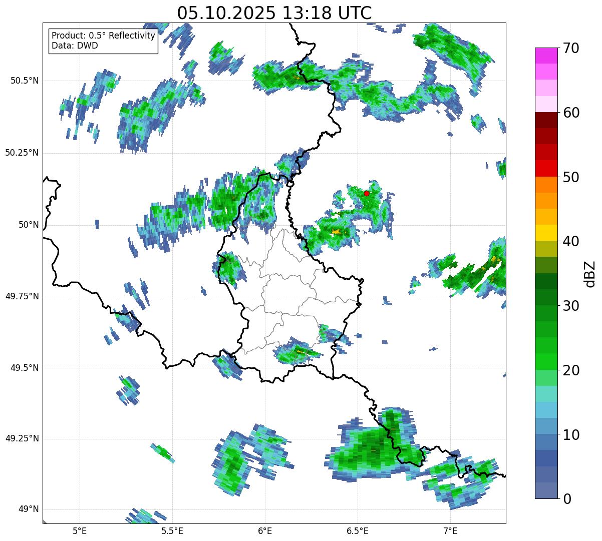Click the 50°N latitude label

coord(28,225)
